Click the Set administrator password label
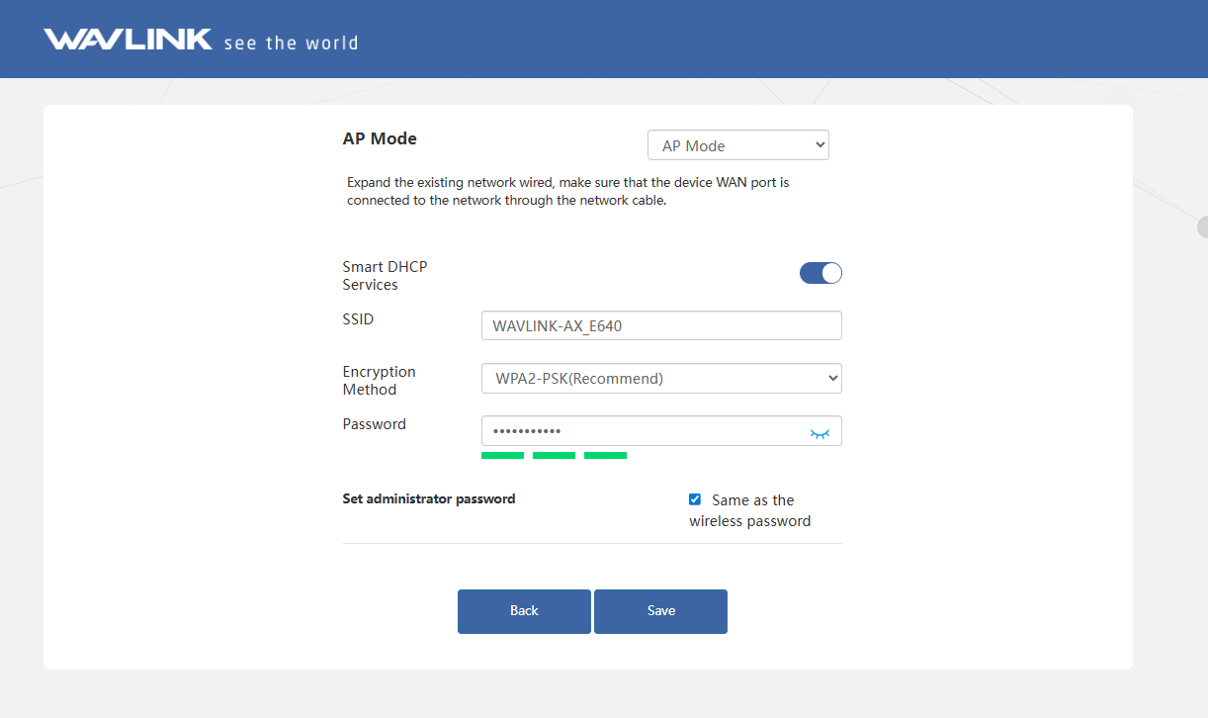Screen dimensions: 1208x718 pos(429,499)
